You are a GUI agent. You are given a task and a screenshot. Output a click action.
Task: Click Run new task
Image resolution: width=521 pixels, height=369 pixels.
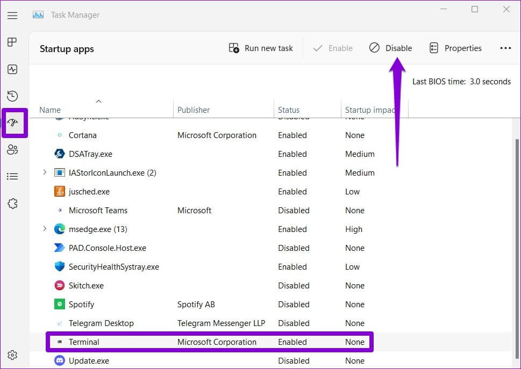[261, 48]
